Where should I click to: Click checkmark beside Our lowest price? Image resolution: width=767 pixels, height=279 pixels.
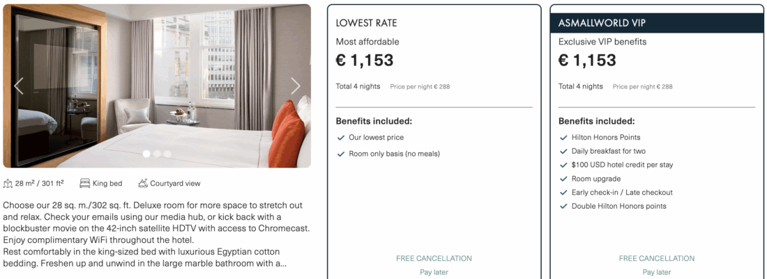pyautogui.click(x=341, y=138)
